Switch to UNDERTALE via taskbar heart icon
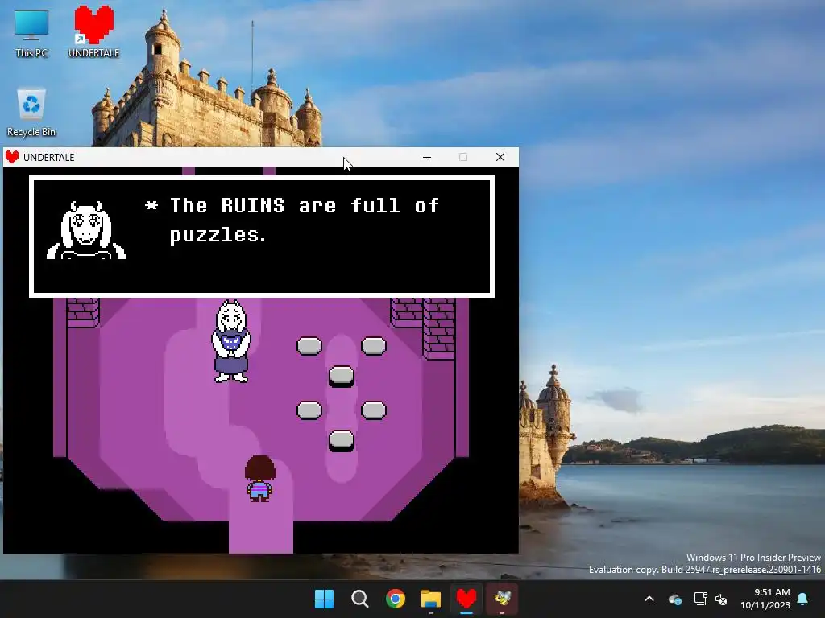 [x=466, y=599]
